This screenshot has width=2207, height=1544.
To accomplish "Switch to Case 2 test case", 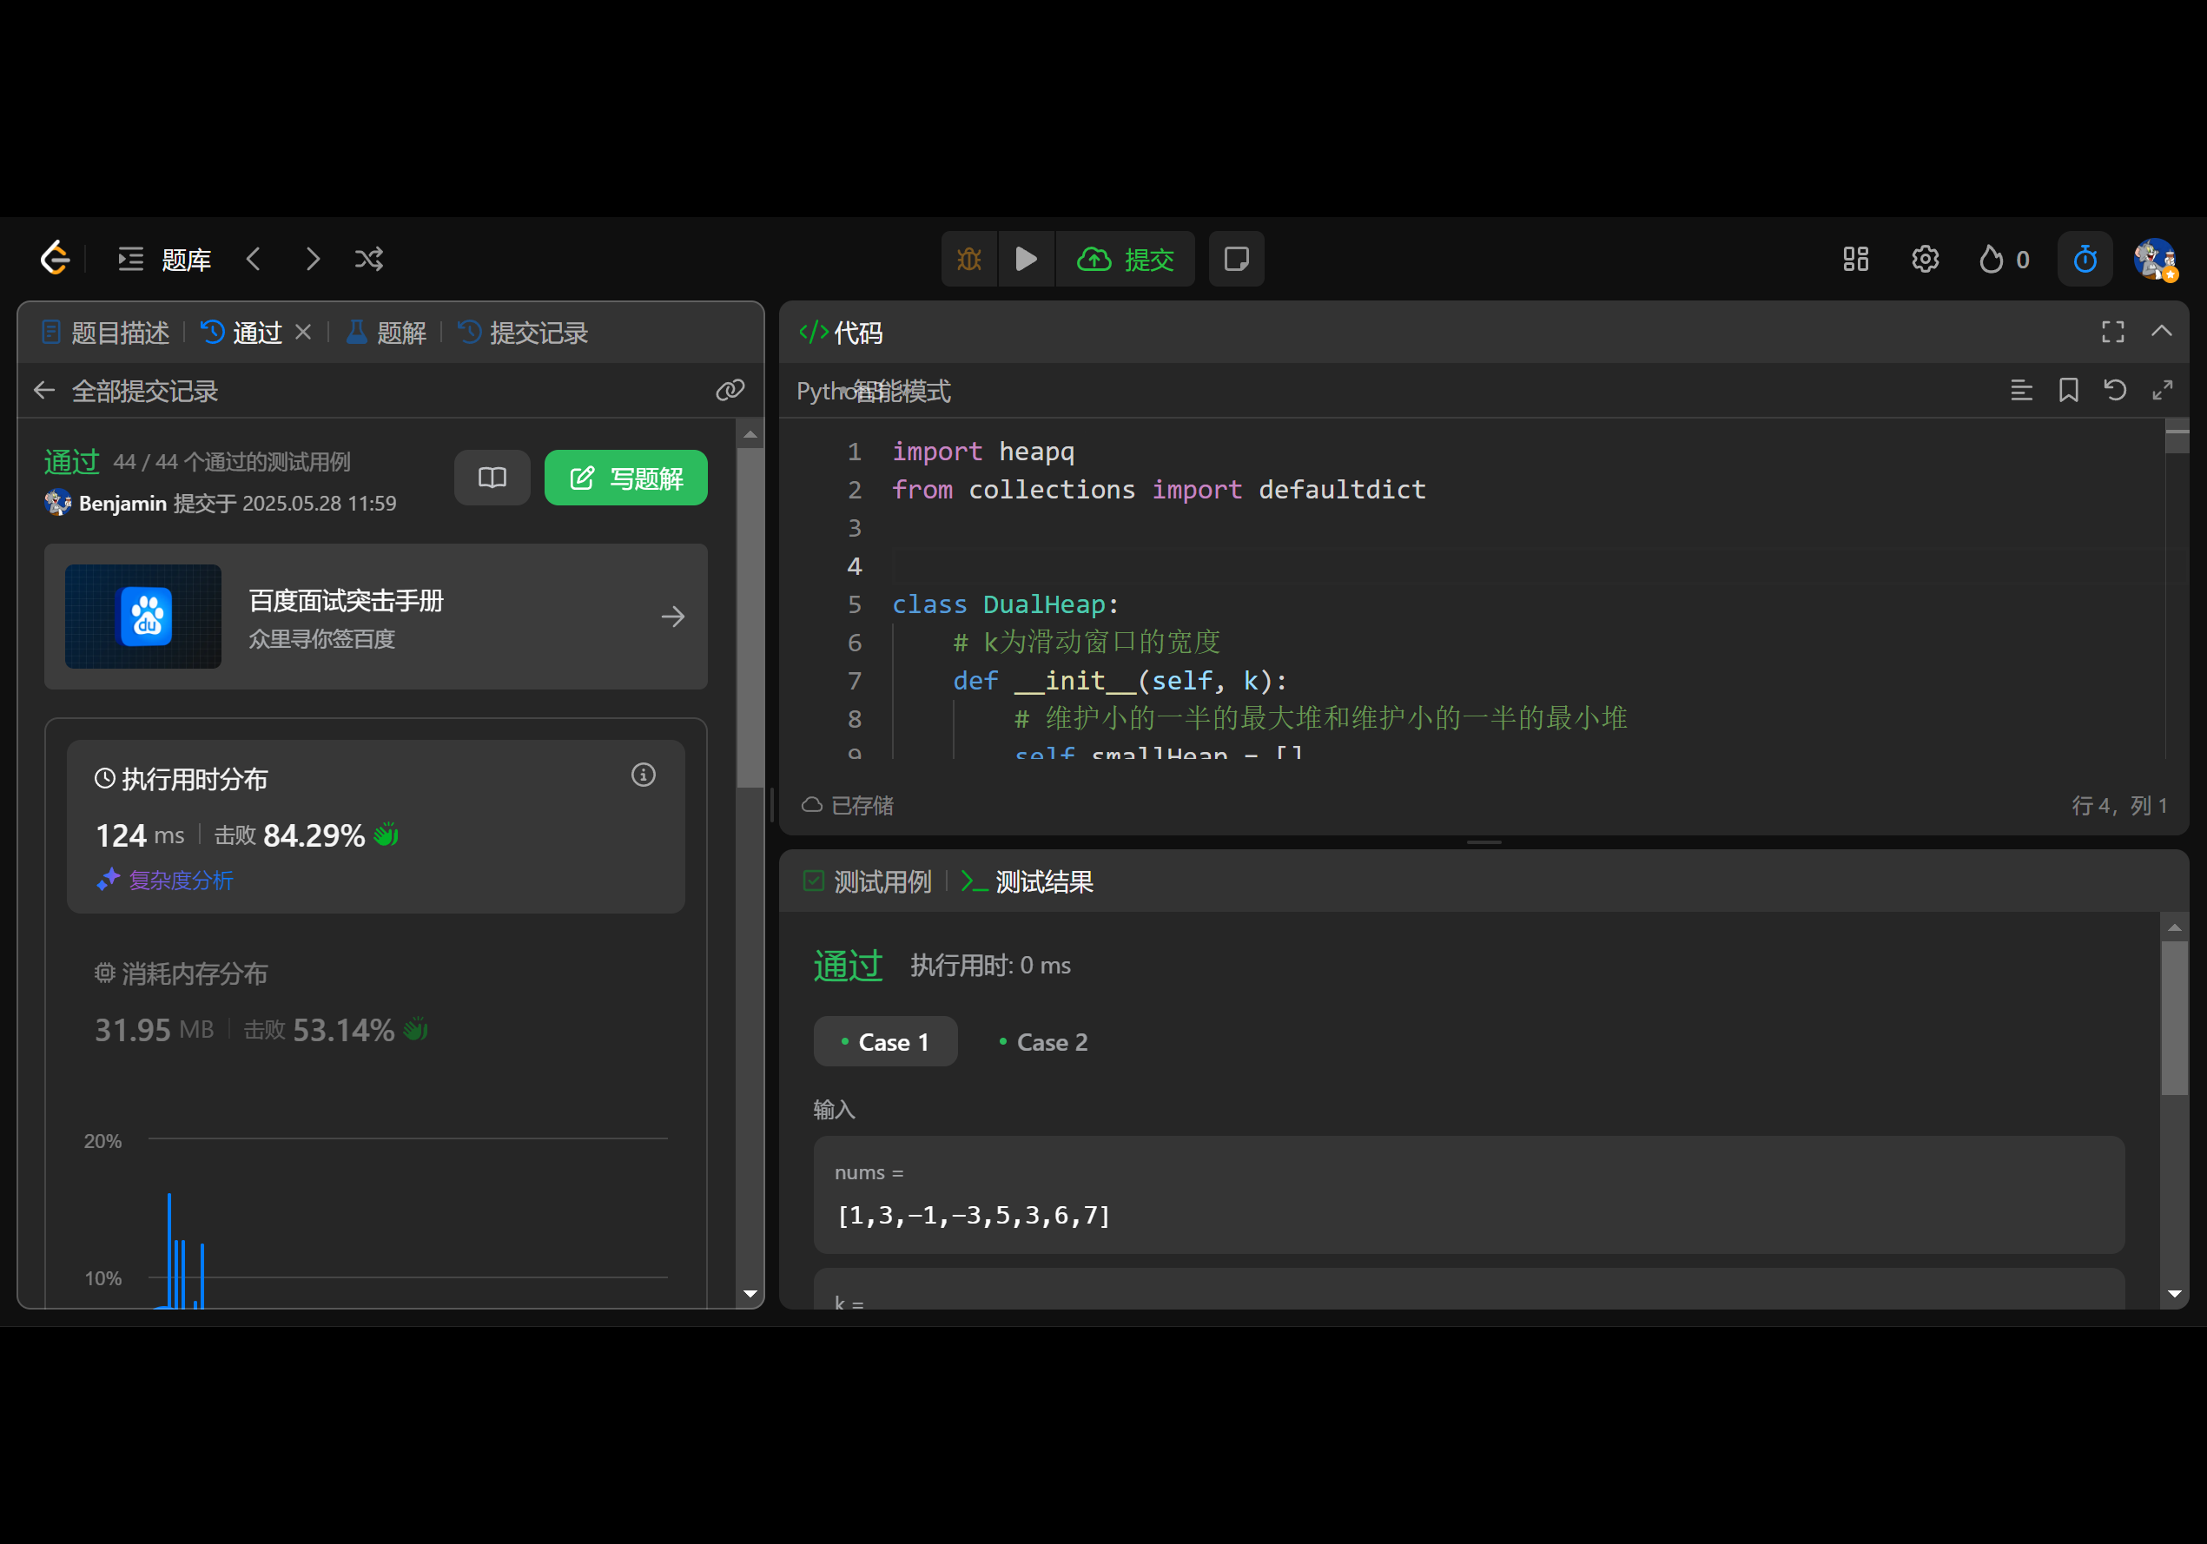I will [1043, 1041].
